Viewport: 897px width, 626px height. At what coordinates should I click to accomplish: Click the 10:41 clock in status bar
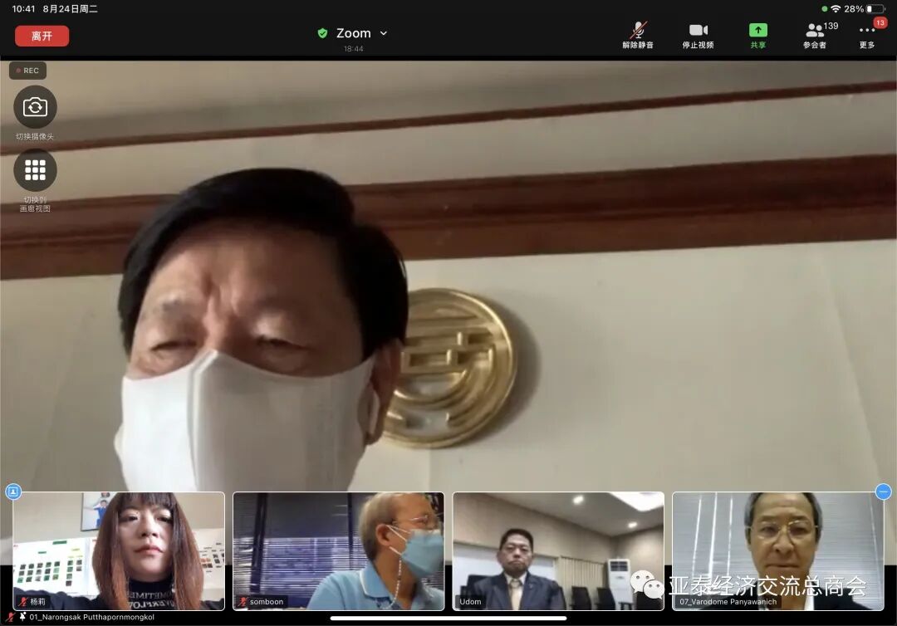[x=23, y=9]
